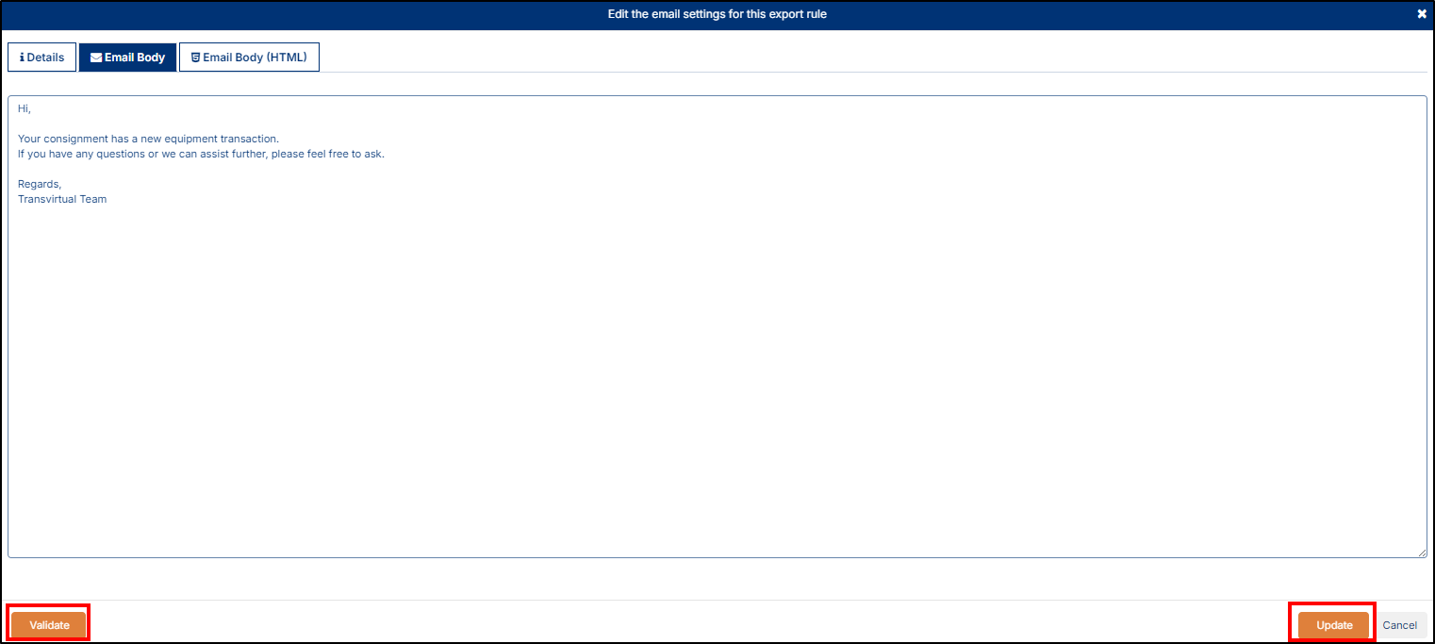Click the "Transvirtual Team" signature line
1435x644 pixels.
click(x=62, y=199)
